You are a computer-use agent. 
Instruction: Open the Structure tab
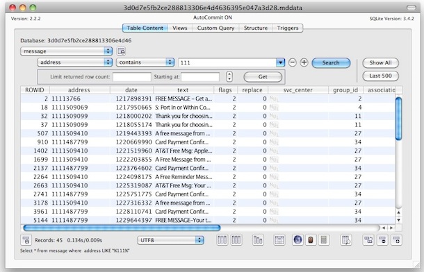coord(256,28)
